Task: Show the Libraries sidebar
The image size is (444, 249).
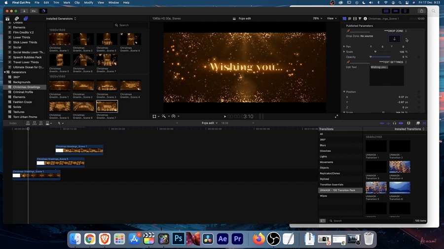Action: point(7,19)
